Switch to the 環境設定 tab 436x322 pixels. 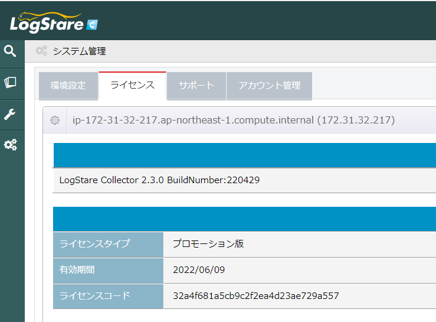point(68,86)
